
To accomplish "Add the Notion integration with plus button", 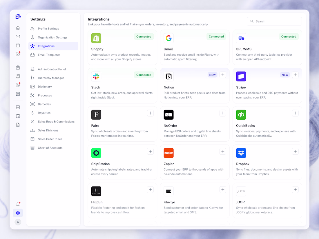I will point(223,75).
